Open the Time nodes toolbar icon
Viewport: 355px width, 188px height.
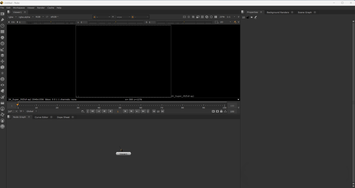click(x=2, y=26)
